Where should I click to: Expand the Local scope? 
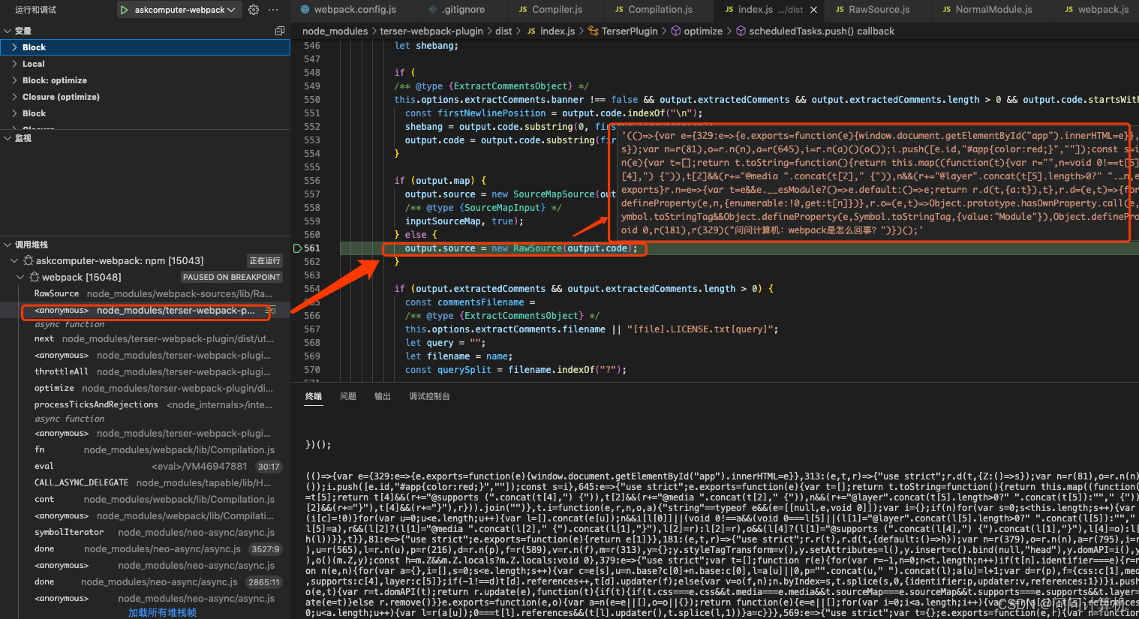click(145, 64)
